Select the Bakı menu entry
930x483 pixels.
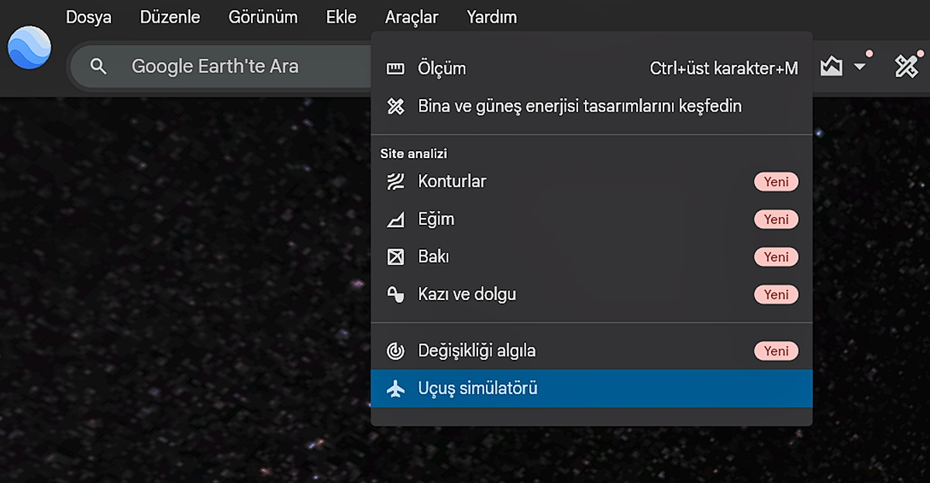tap(591, 257)
